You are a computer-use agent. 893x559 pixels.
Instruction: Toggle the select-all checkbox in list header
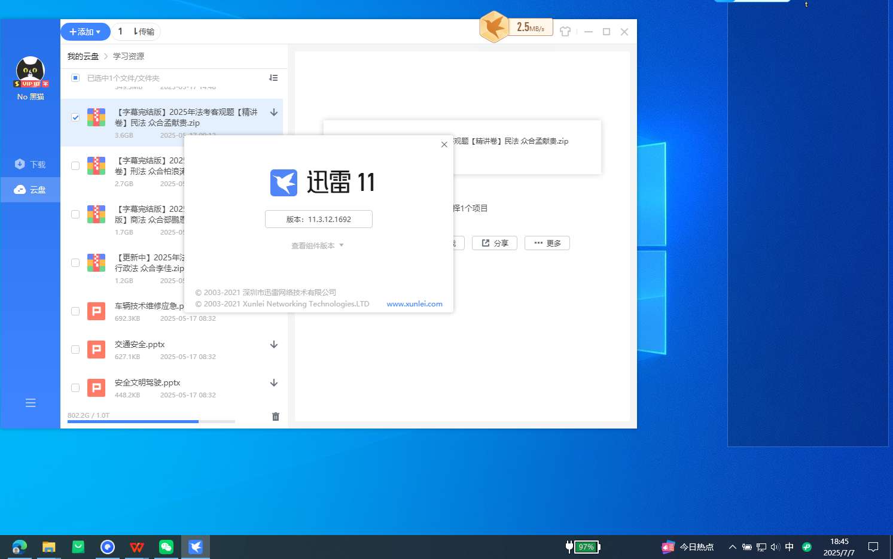coord(75,78)
